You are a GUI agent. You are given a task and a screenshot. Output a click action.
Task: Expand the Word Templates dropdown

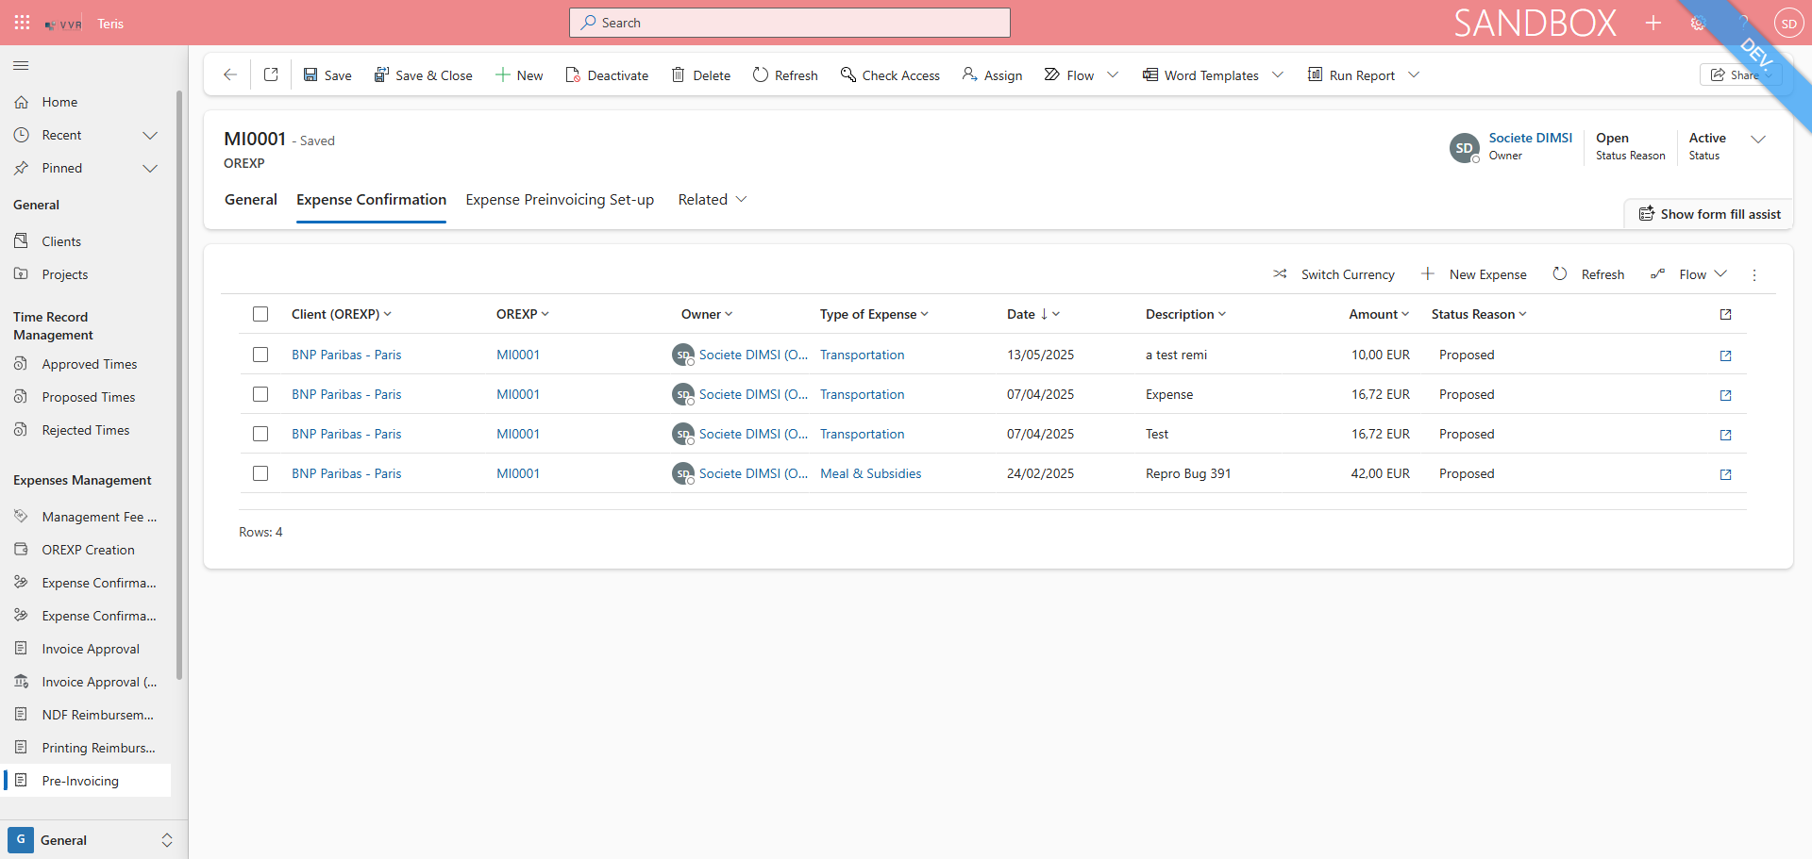click(x=1278, y=75)
